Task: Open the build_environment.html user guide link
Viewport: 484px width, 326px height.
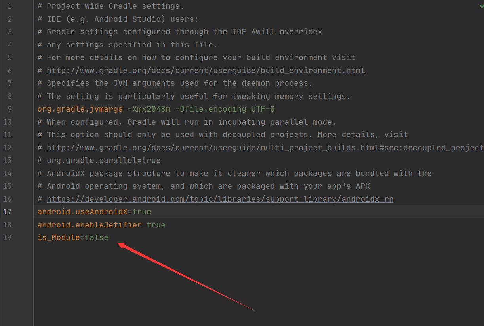Action: pos(206,70)
